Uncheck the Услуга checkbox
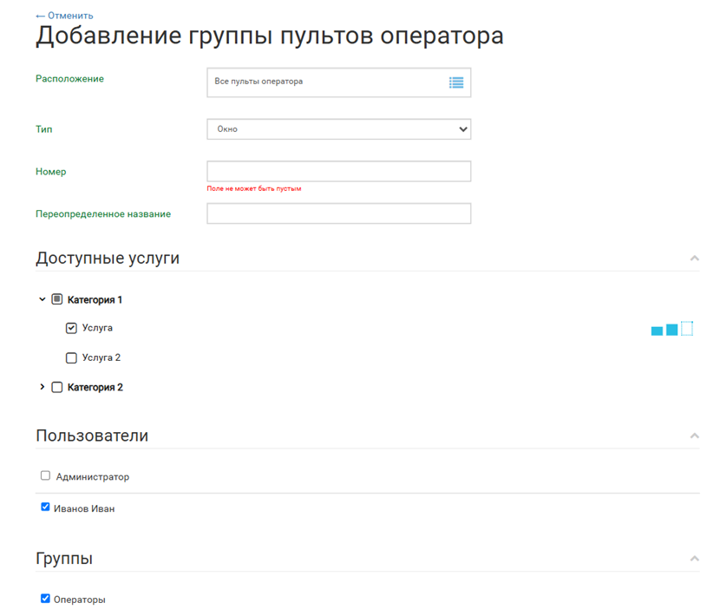 tap(72, 328)
